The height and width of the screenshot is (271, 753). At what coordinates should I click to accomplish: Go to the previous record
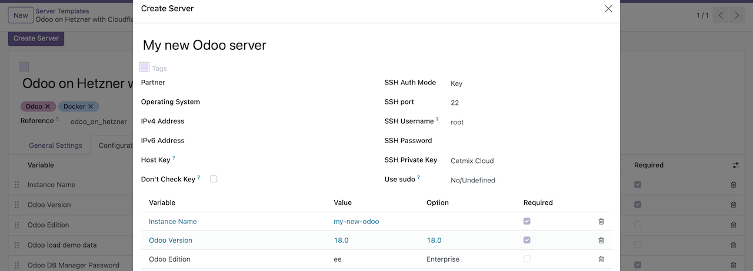[721, 15]
